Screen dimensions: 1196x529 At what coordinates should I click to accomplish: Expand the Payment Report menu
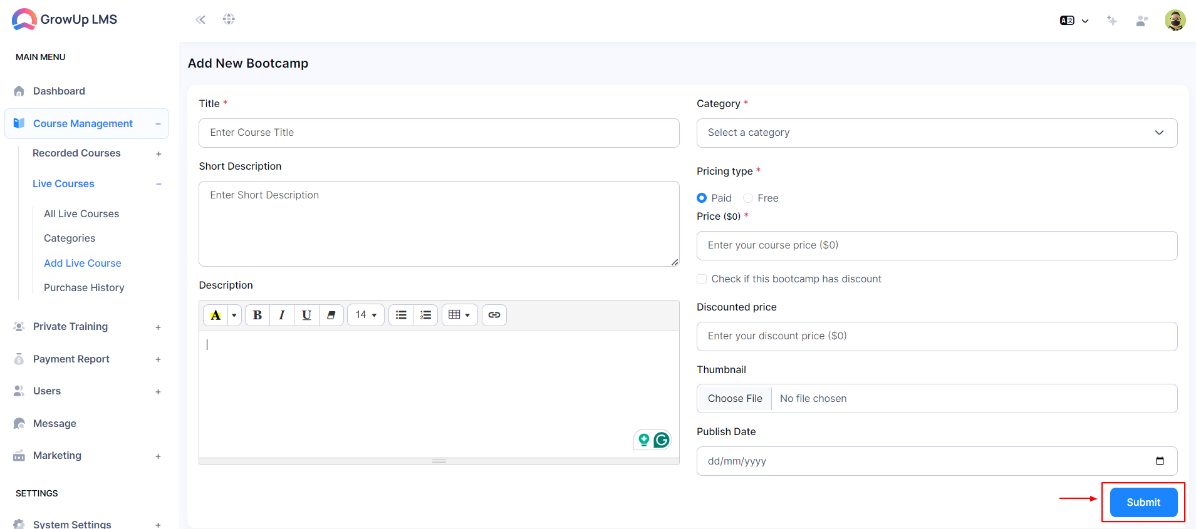point(158,359)
